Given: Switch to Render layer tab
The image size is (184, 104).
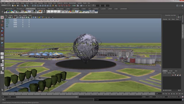Looking at the screenshot, I should pos(170,71).
